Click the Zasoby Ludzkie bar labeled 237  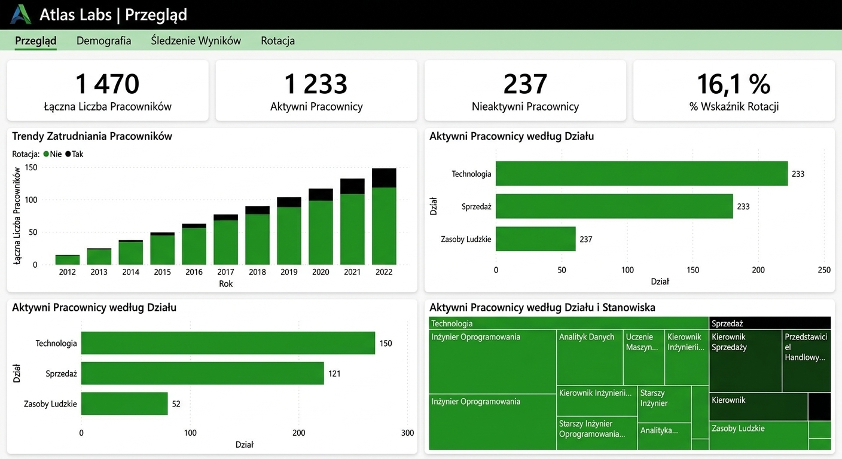point(535,239)
